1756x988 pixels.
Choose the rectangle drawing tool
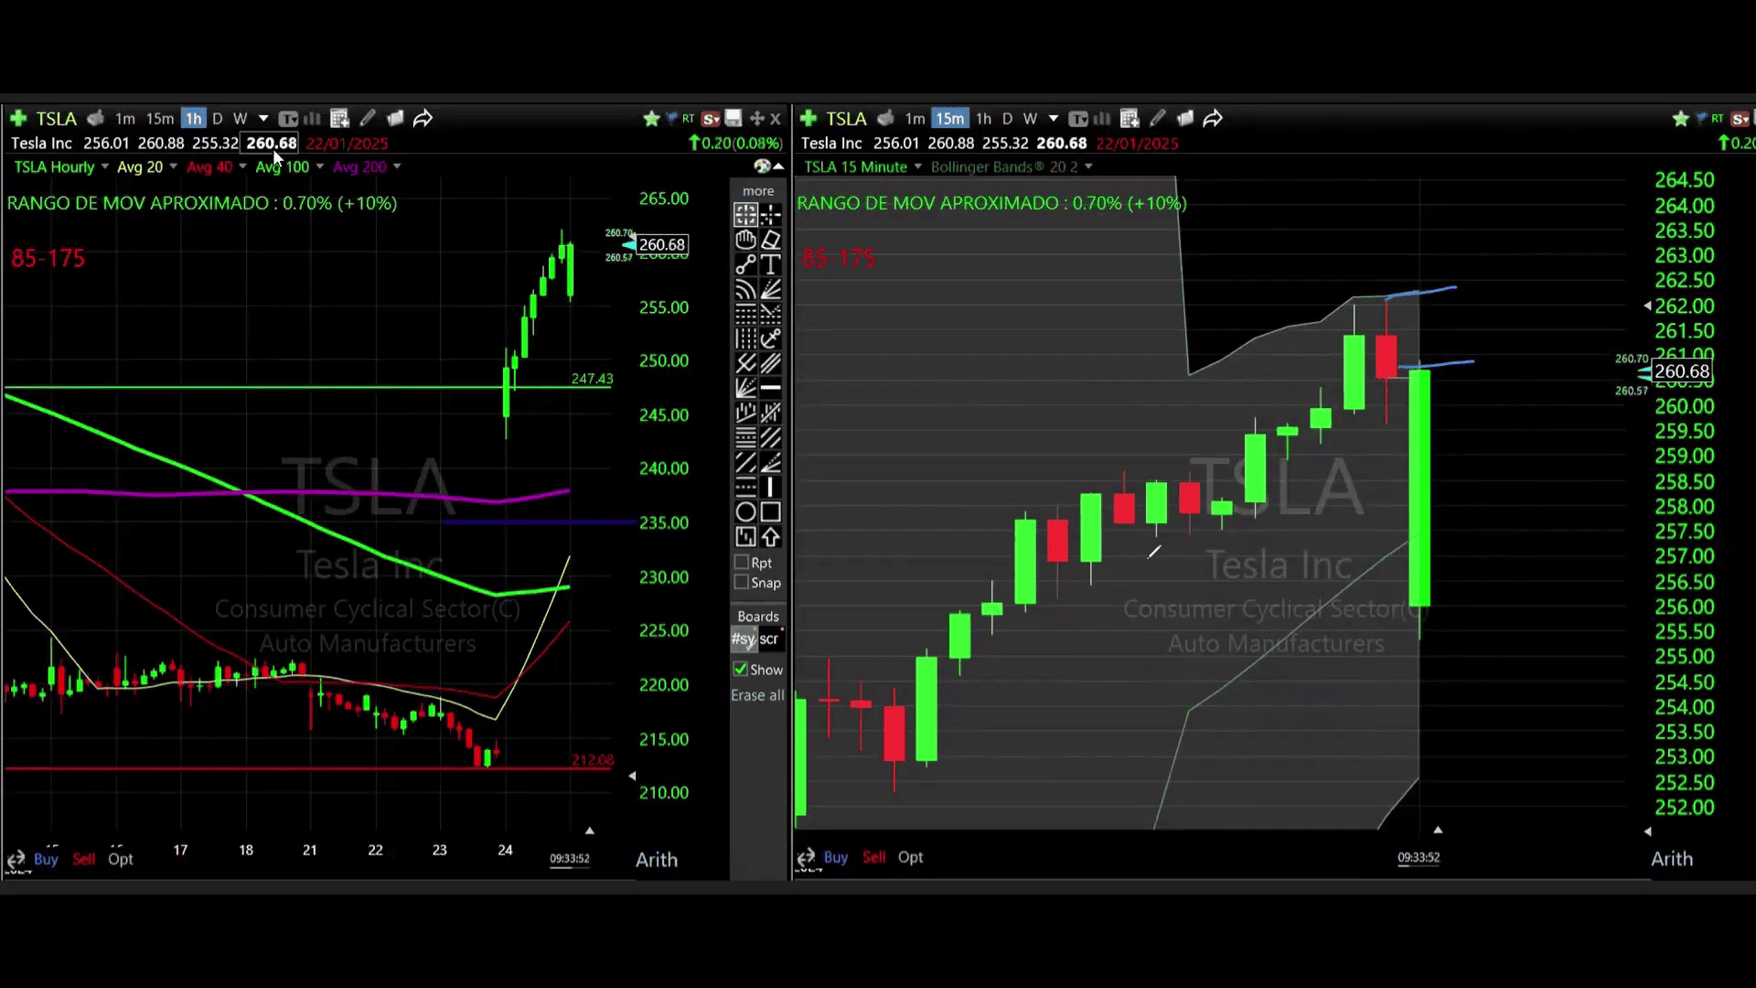[770, 512]
